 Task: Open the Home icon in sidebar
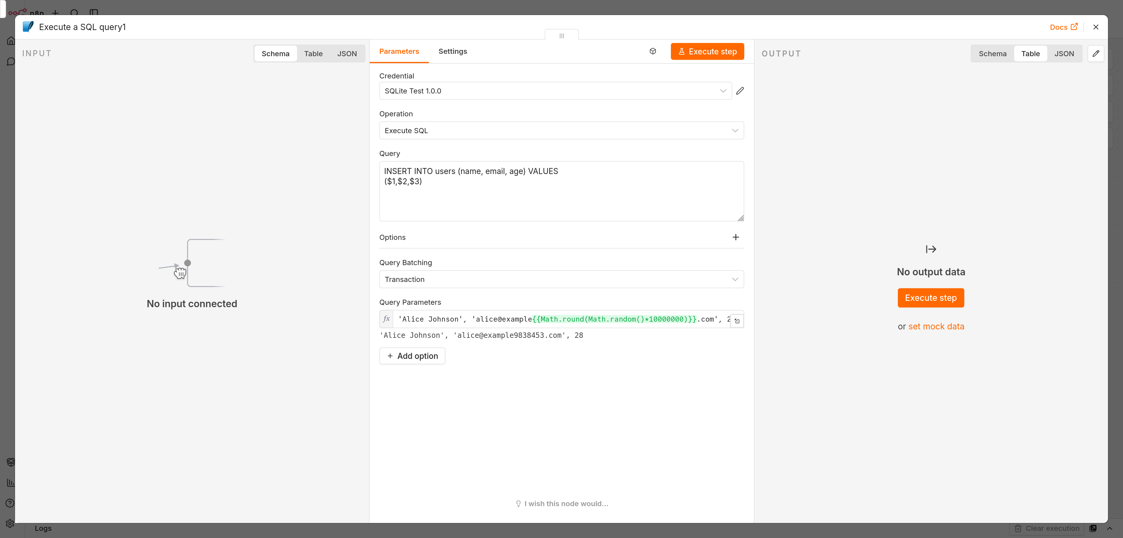click(x=11, y=41)
